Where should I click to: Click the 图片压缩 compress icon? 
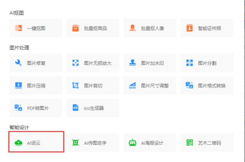pos(18,85)
